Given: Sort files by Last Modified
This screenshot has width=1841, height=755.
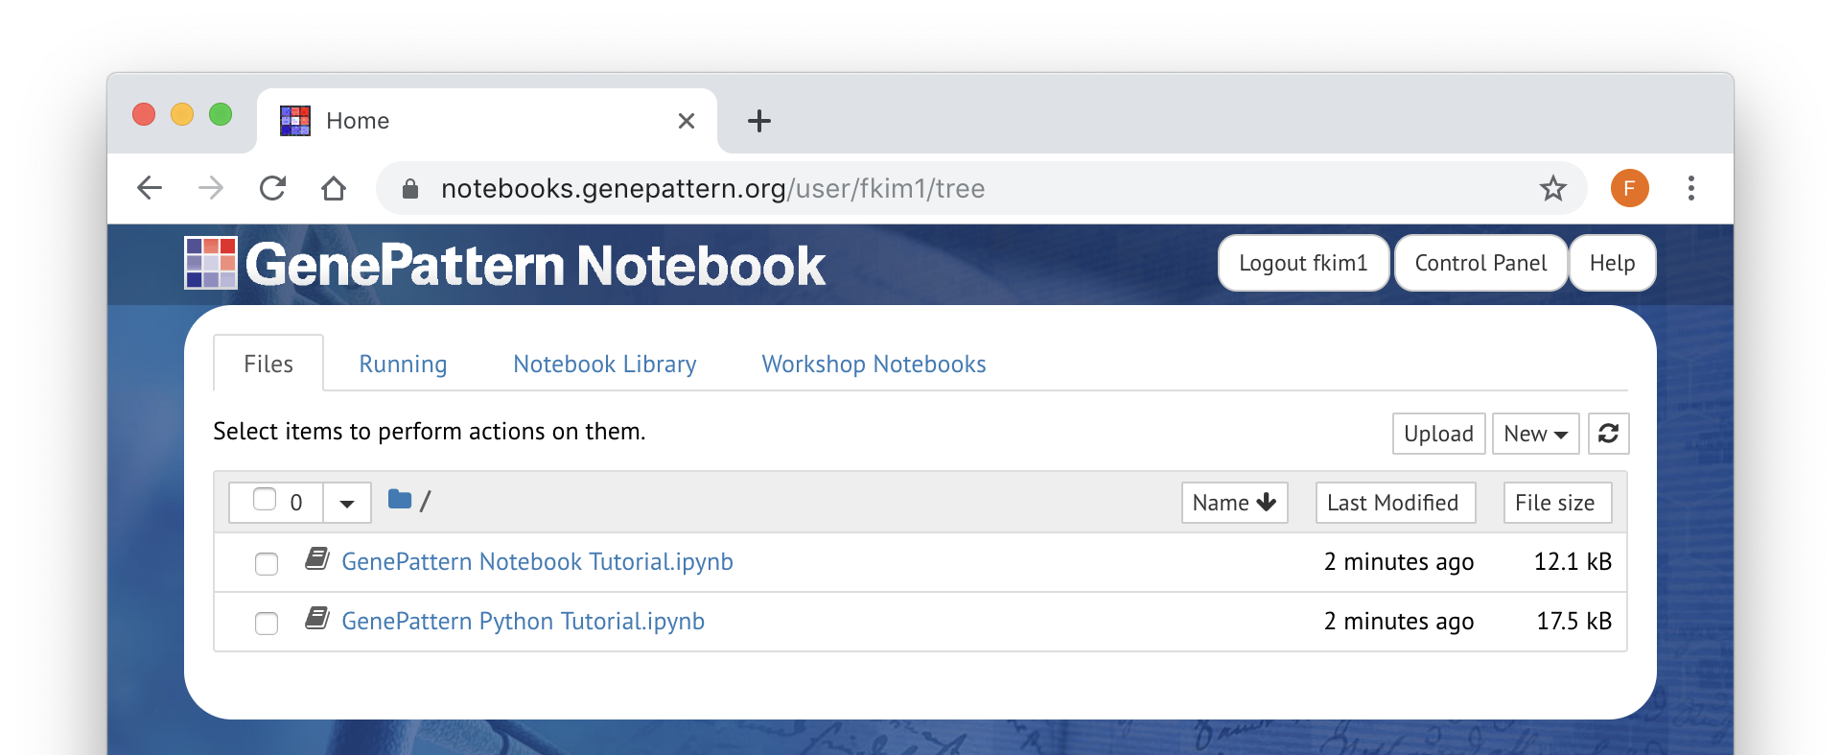Looking at the screenshot, I should (x=1395, y=503).
